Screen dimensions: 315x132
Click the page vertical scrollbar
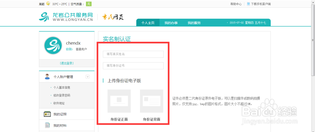313,40
